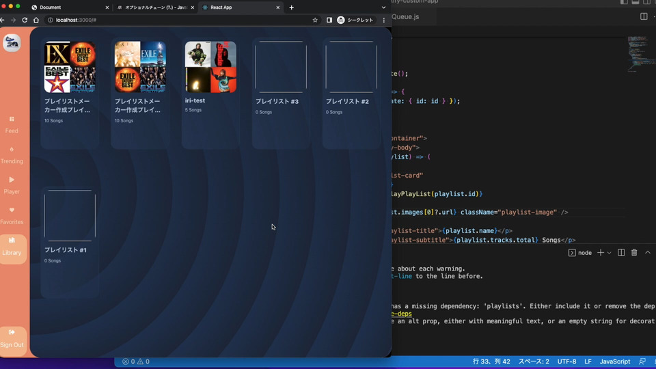Go to Trending in the sidebar

click(x=12, y=154)
